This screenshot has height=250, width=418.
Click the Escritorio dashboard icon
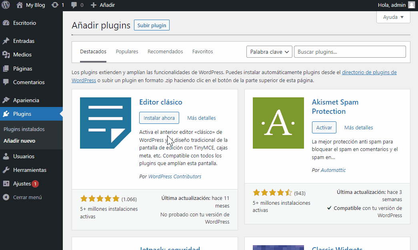pyautogui.click(x=6, y=23)
